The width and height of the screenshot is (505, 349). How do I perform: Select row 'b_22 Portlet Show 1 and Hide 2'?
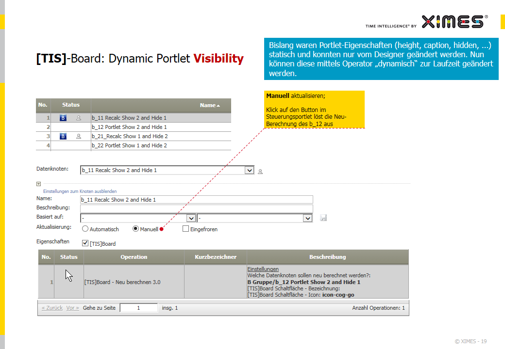pyautogui.click(x=134, y=145)
